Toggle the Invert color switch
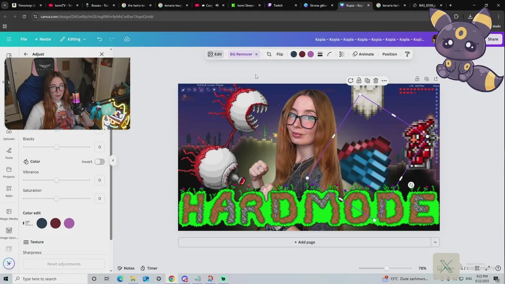 point(99,162)
